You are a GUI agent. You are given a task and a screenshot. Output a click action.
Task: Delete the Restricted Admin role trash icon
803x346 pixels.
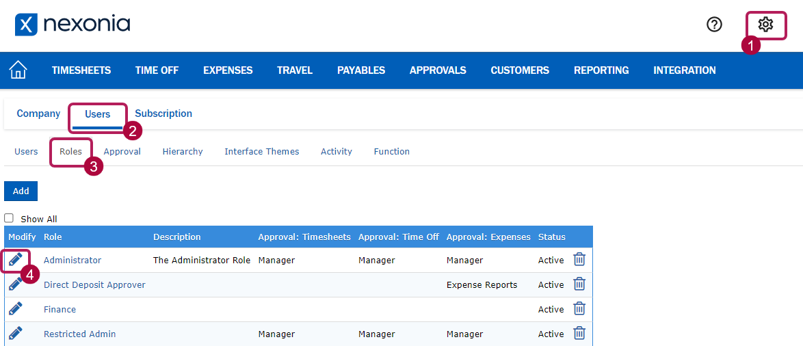point(579,333)
